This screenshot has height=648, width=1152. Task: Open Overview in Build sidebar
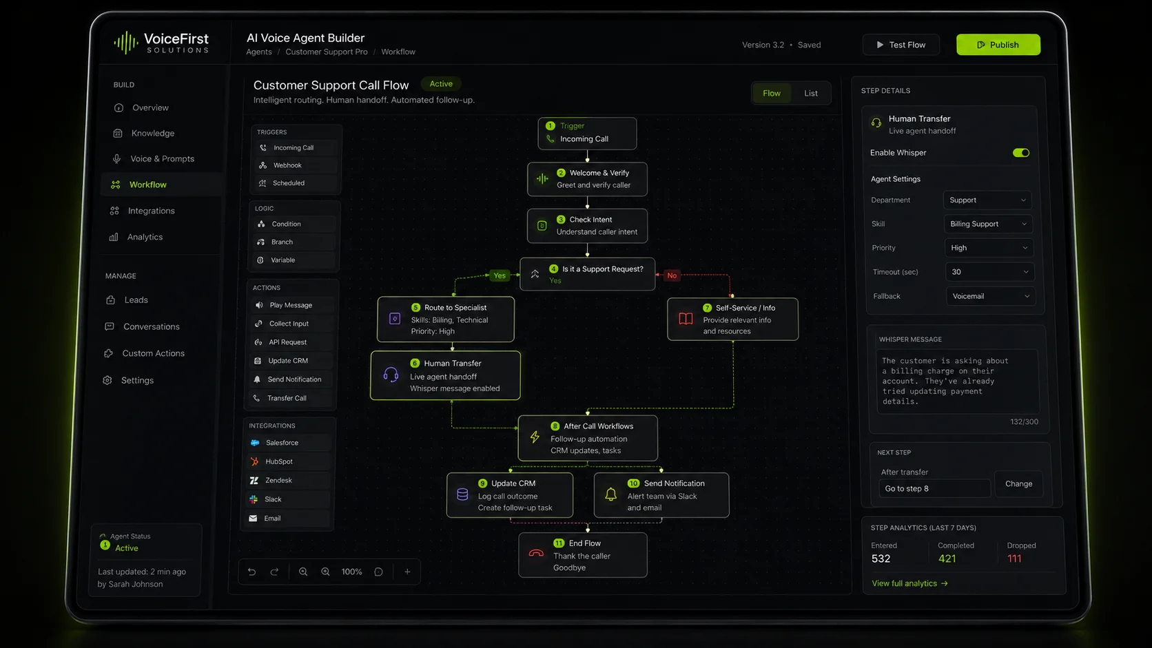(x=150, y=107)
